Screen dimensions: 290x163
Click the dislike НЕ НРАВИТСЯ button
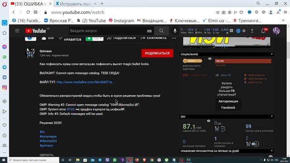[x=70, y=38]
